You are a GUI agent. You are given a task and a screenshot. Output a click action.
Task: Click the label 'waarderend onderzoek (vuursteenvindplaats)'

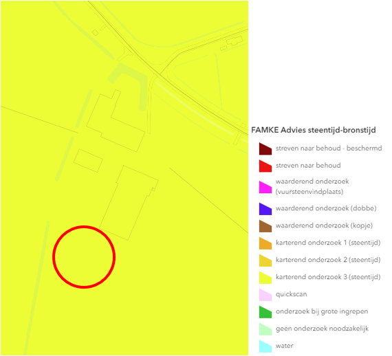(x=312, y=186)
